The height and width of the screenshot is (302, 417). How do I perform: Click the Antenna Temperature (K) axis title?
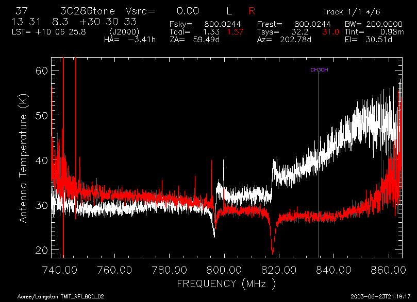coord(23,158)
